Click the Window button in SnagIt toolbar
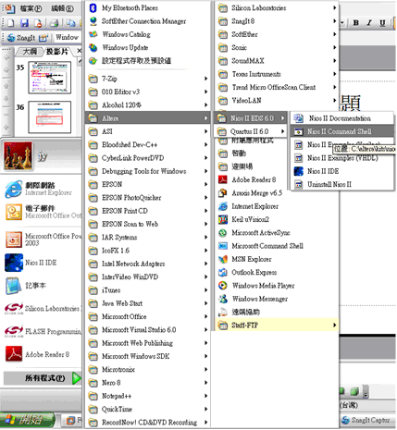Screen dimensions: 397x430 (67, 38)
